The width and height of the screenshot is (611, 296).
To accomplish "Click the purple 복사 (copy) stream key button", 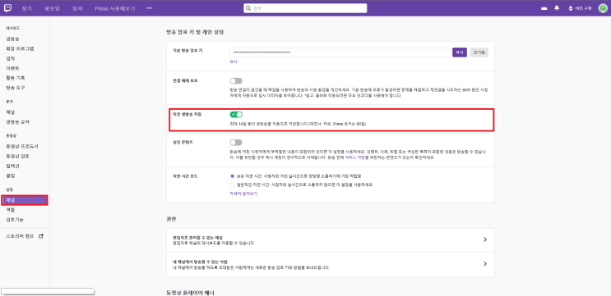I will [x=460, y=52].
